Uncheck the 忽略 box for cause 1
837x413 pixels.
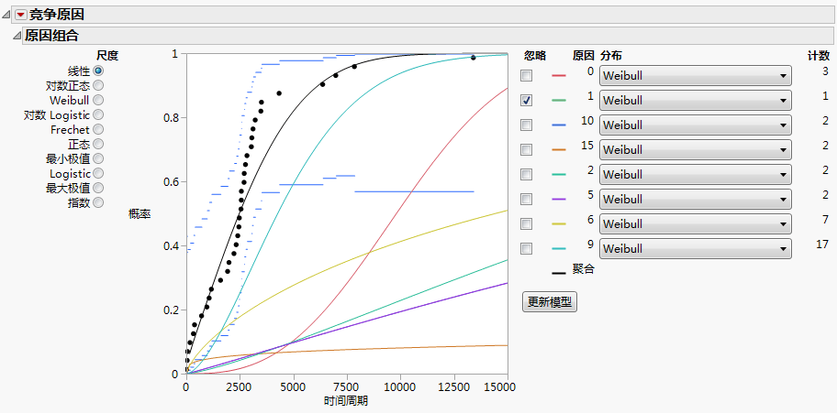[526, 100]
